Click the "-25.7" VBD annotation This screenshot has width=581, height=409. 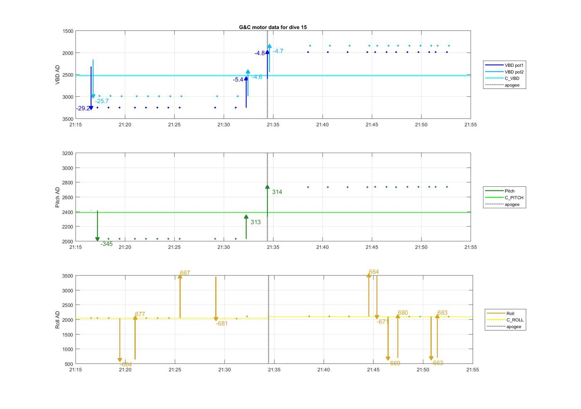(102, 101)
